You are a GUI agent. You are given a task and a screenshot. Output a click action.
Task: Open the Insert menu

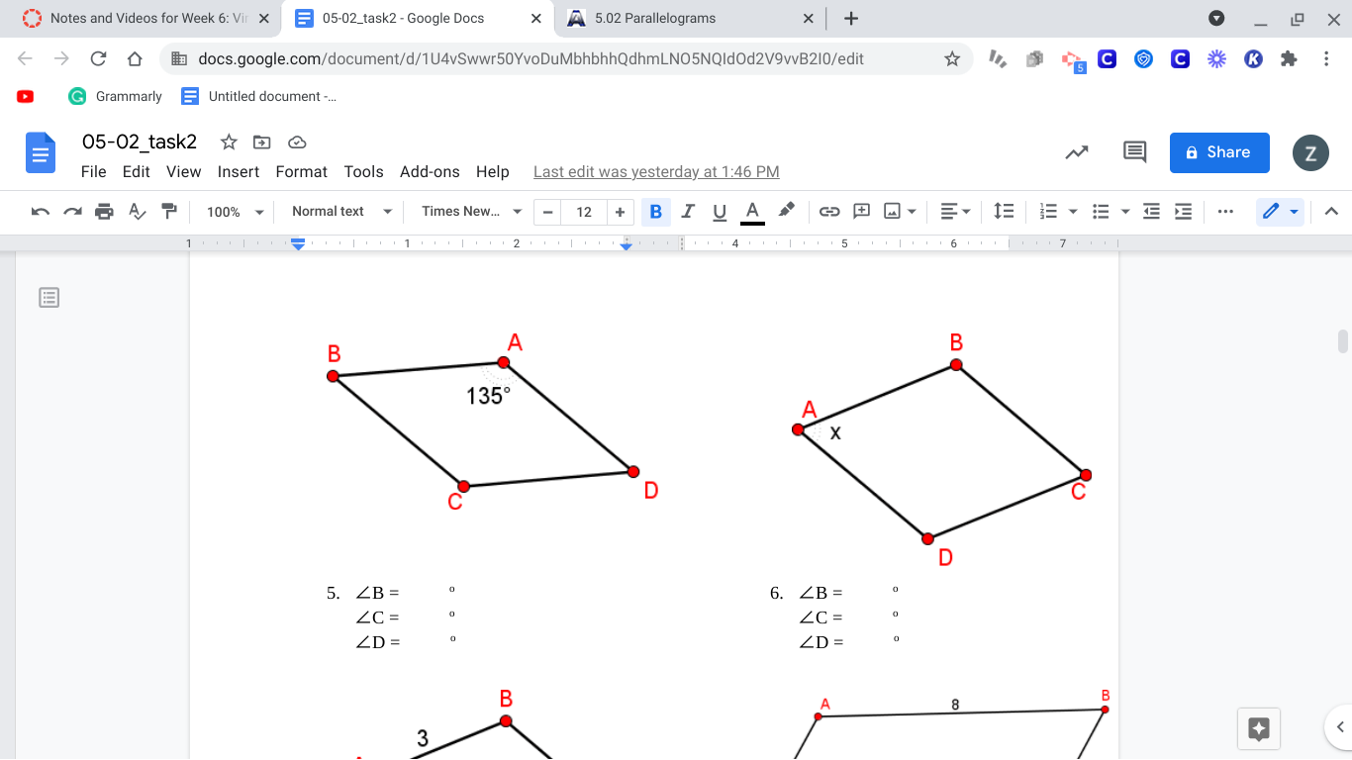click(239, 171)
